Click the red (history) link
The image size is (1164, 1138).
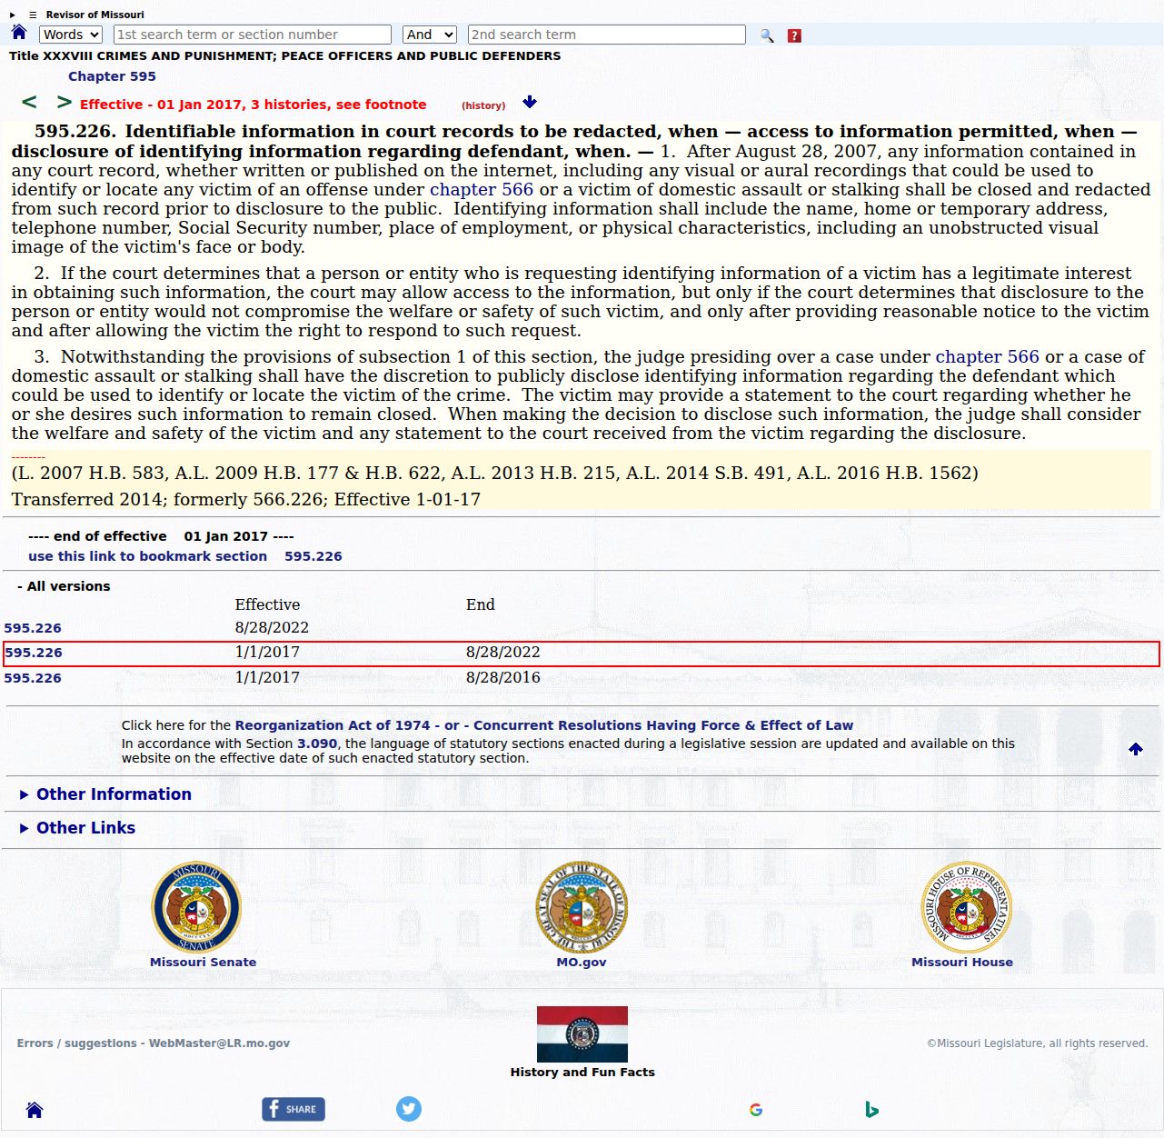[483, 105]
